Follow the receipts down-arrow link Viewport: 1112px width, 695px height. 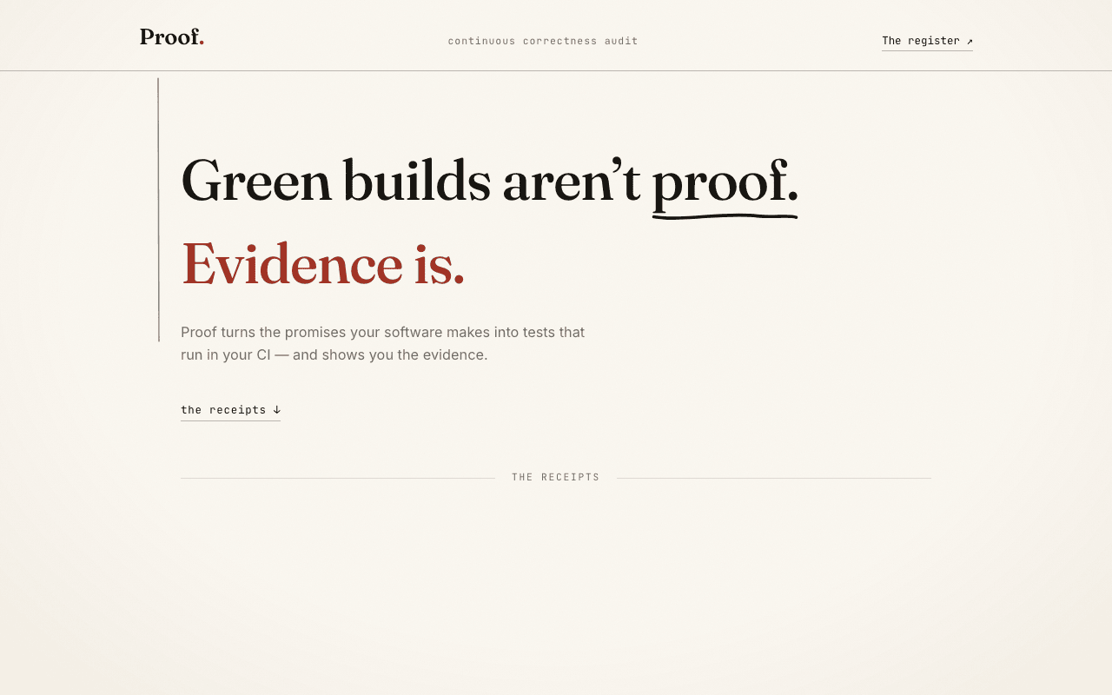click(x=230, y=410)
